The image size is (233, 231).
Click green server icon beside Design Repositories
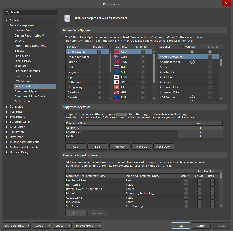[x=43, y=35]
